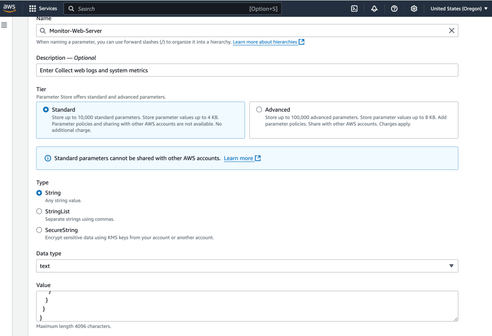
Task: Choose the StringList type
Action: point(39,211)
